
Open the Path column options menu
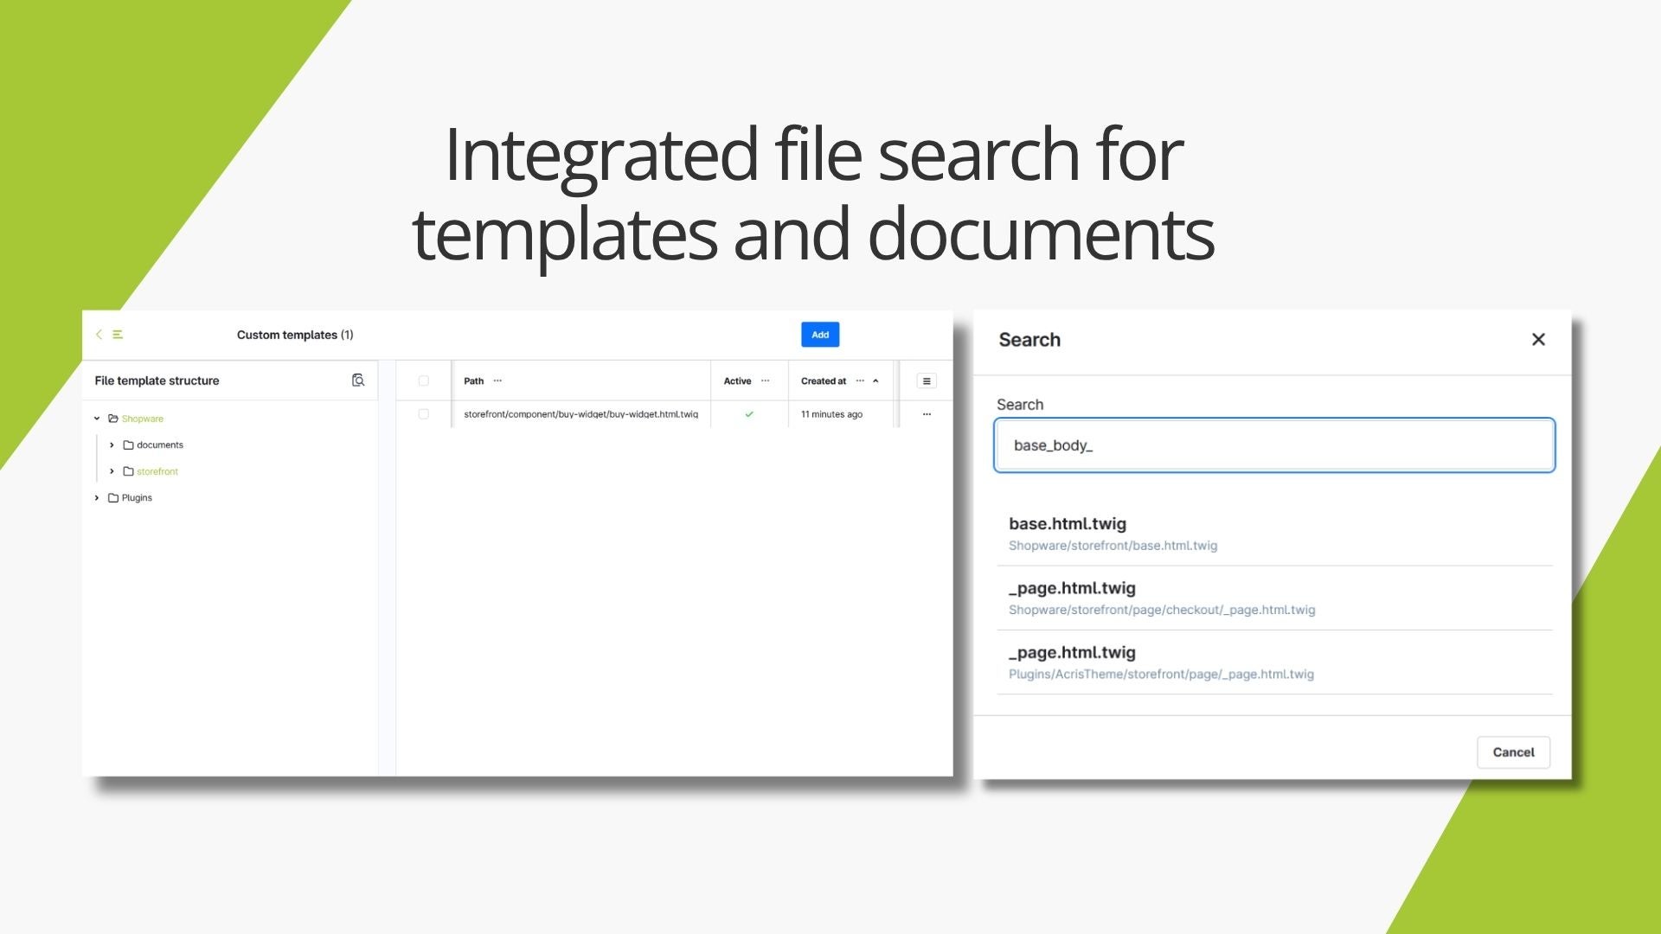497,381
